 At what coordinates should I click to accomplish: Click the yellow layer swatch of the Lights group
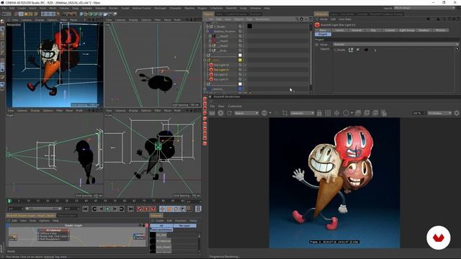[240, 60]
